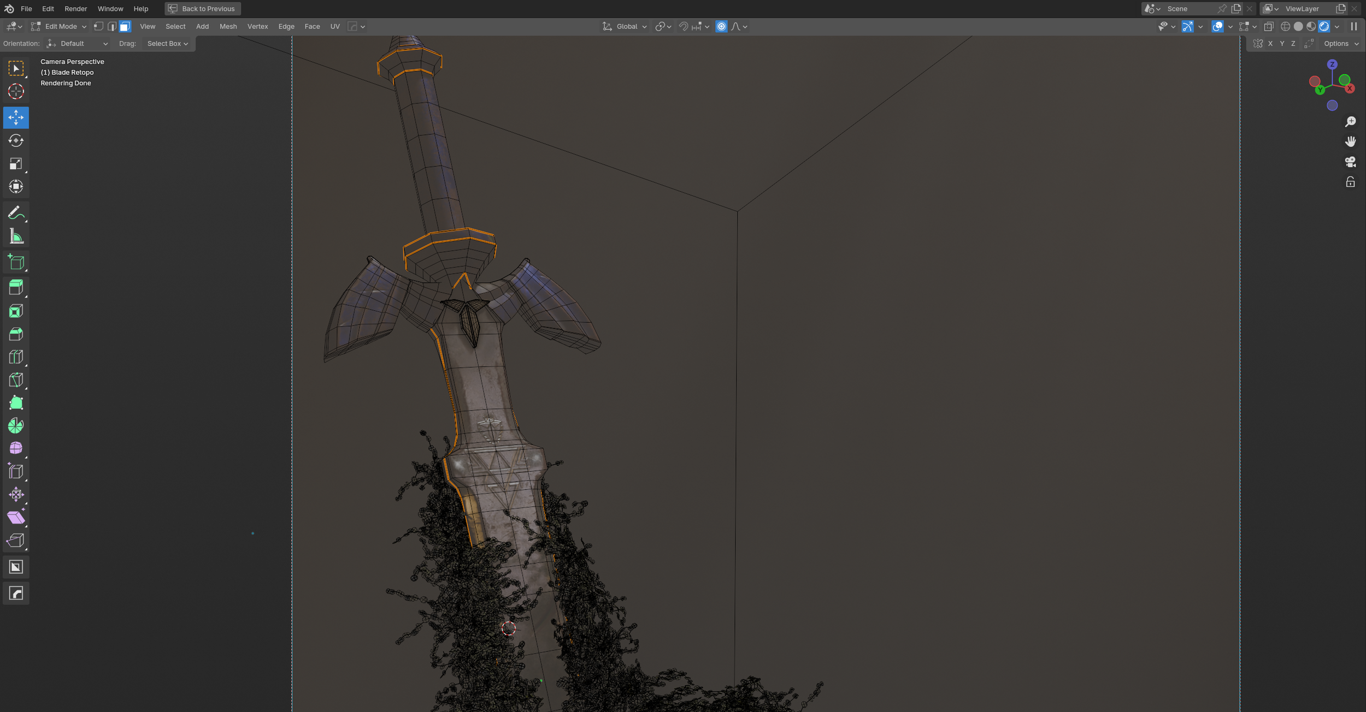Open the Global transform orientation dropdown
Viewport: 1366px width, 712px height.
point(625,26)
